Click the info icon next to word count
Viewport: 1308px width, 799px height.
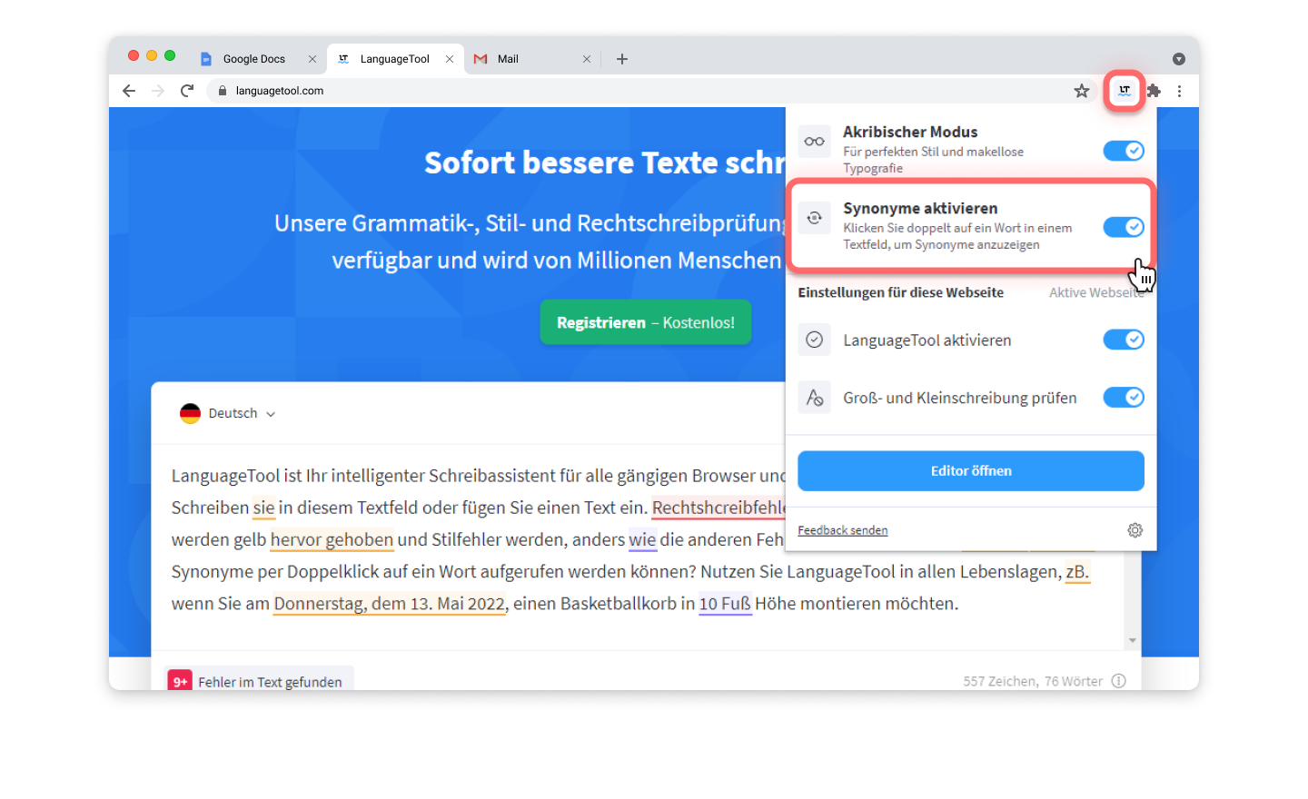coord(1119,681)
